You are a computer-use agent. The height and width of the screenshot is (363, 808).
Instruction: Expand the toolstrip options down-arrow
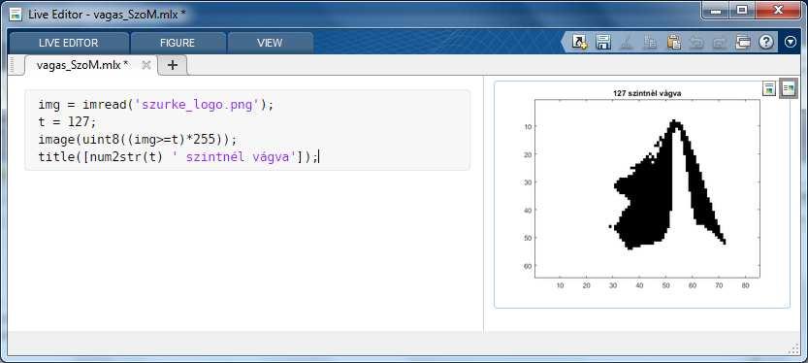(x=791, y=43)
